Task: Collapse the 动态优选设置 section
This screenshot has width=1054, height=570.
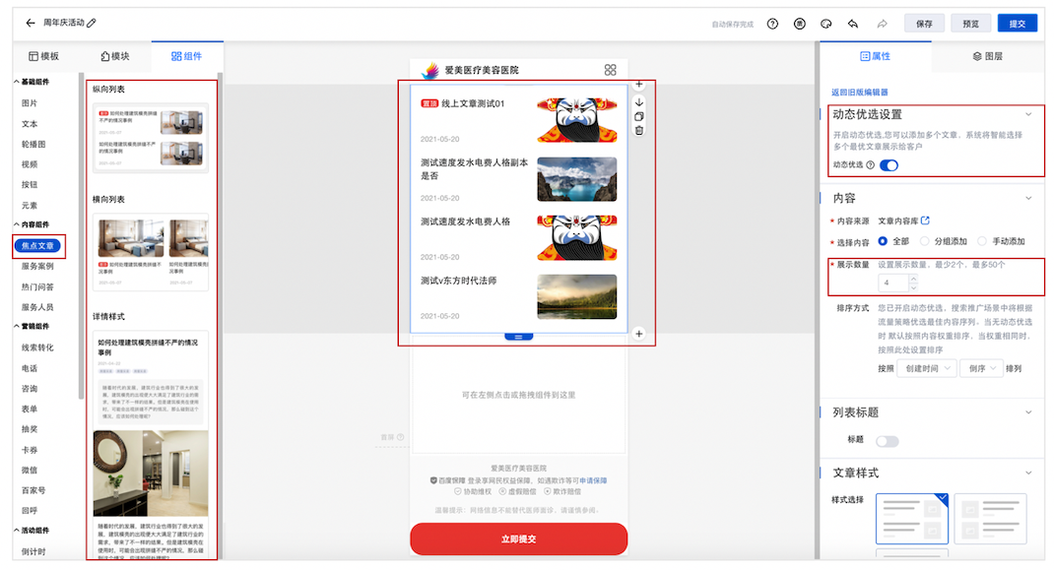Action: click(x=1028, y=115)
